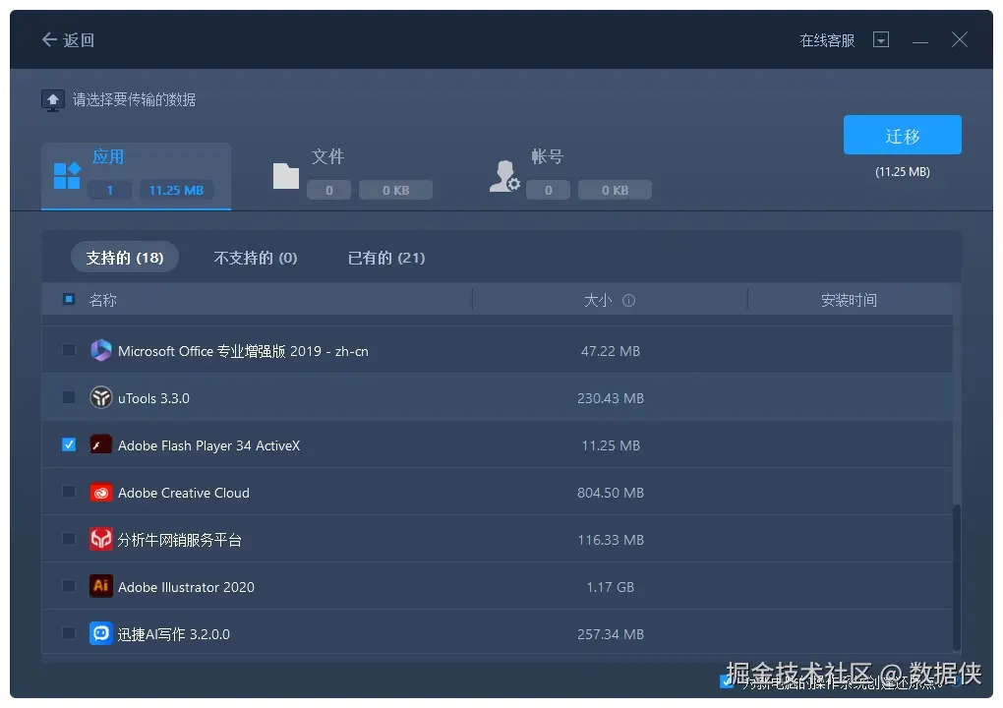Click the app list vertical scrollbar
This screenshot has width=1003, height=708.
click(x=957, y=577)
